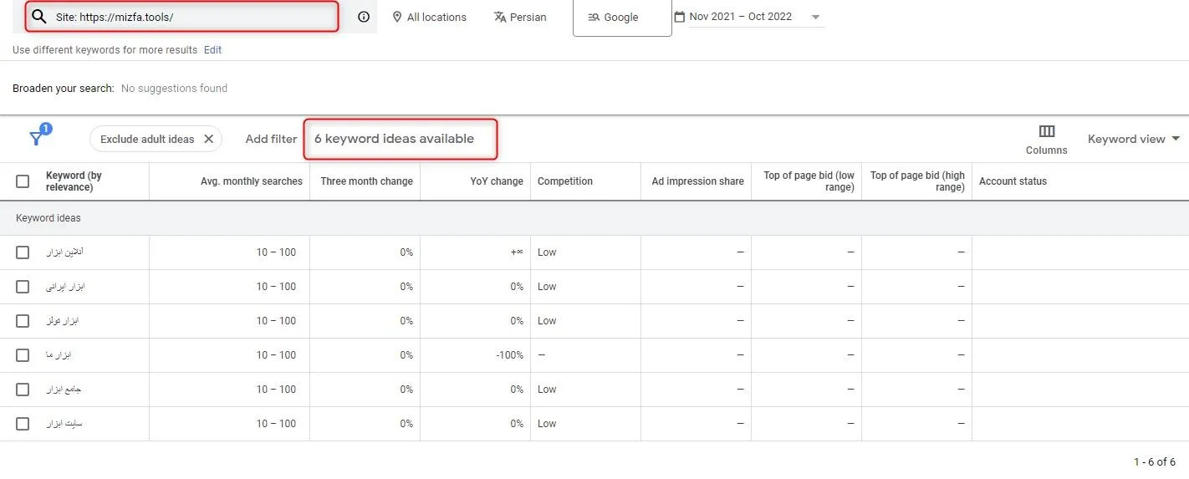Select the Exclude adult ideas chip label
The height and width of the screenshot is (479, 1189).
point(147,139)
